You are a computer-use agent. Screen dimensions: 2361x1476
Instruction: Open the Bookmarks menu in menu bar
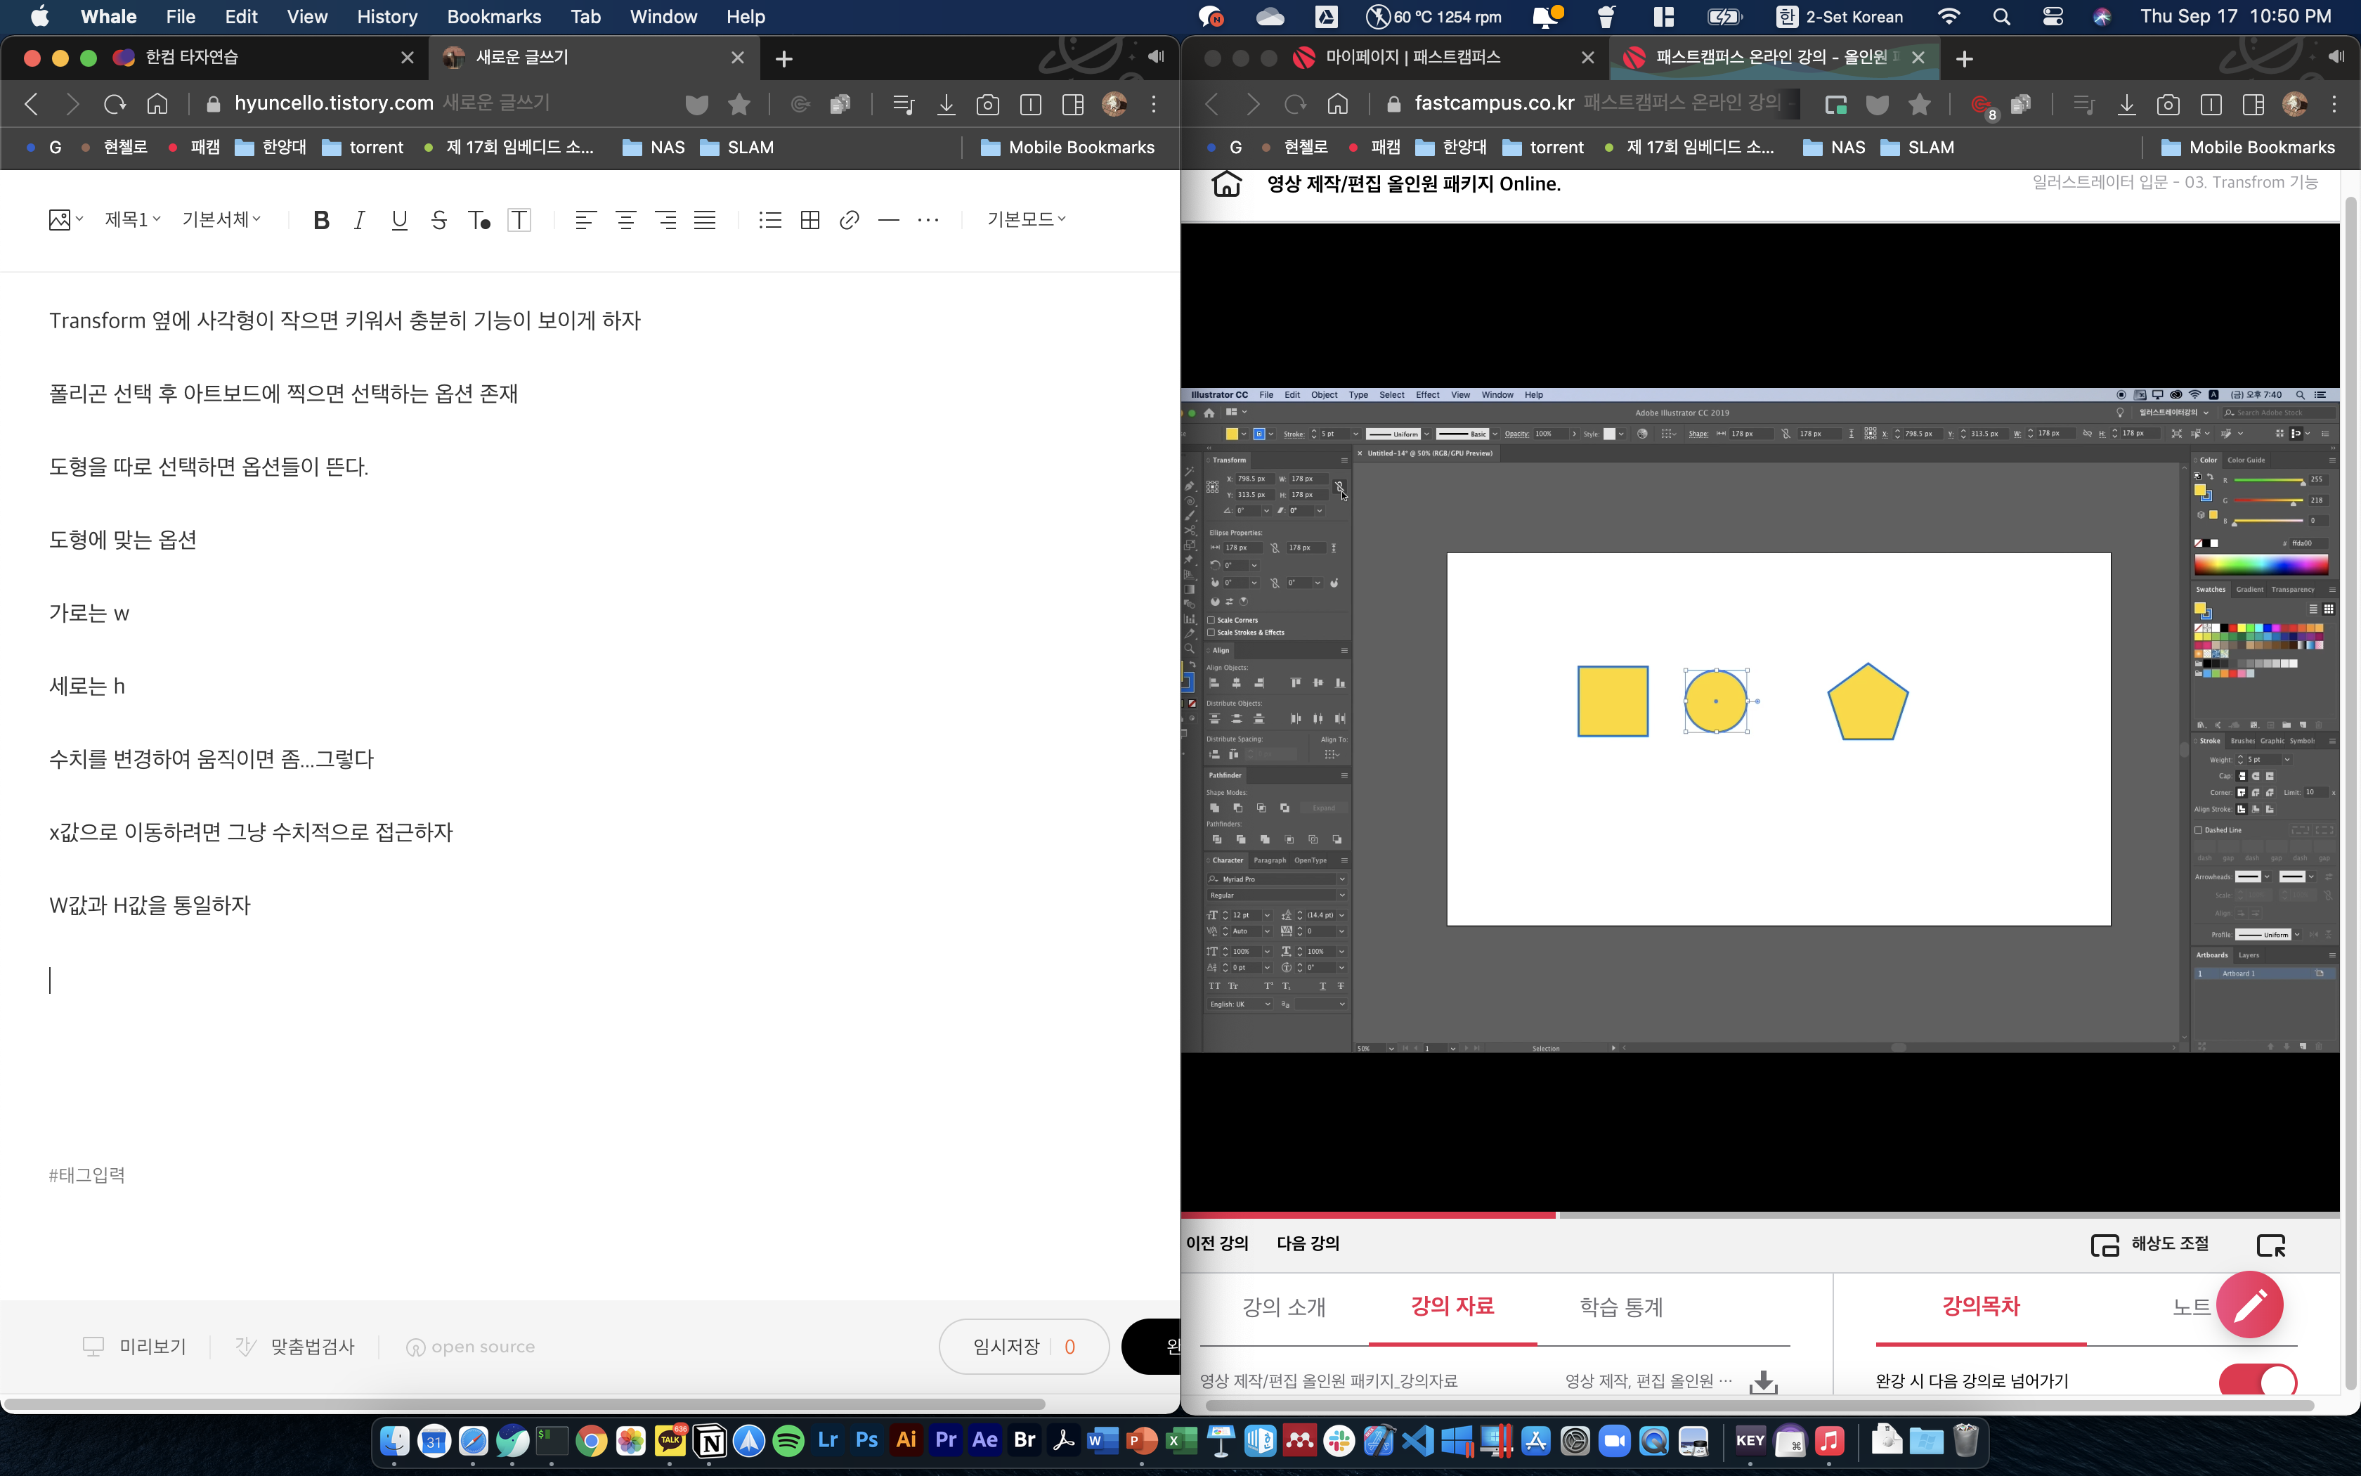(x=494, y=17)
